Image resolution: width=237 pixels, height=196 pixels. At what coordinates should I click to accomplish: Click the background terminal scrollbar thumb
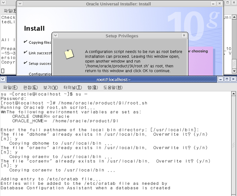click(234, 64)
